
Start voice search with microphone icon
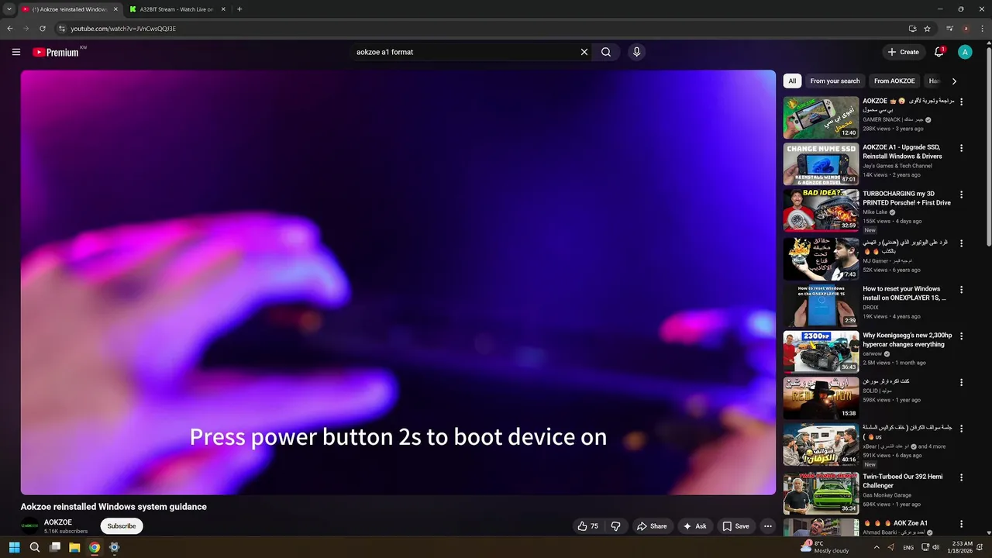[636, 52]
